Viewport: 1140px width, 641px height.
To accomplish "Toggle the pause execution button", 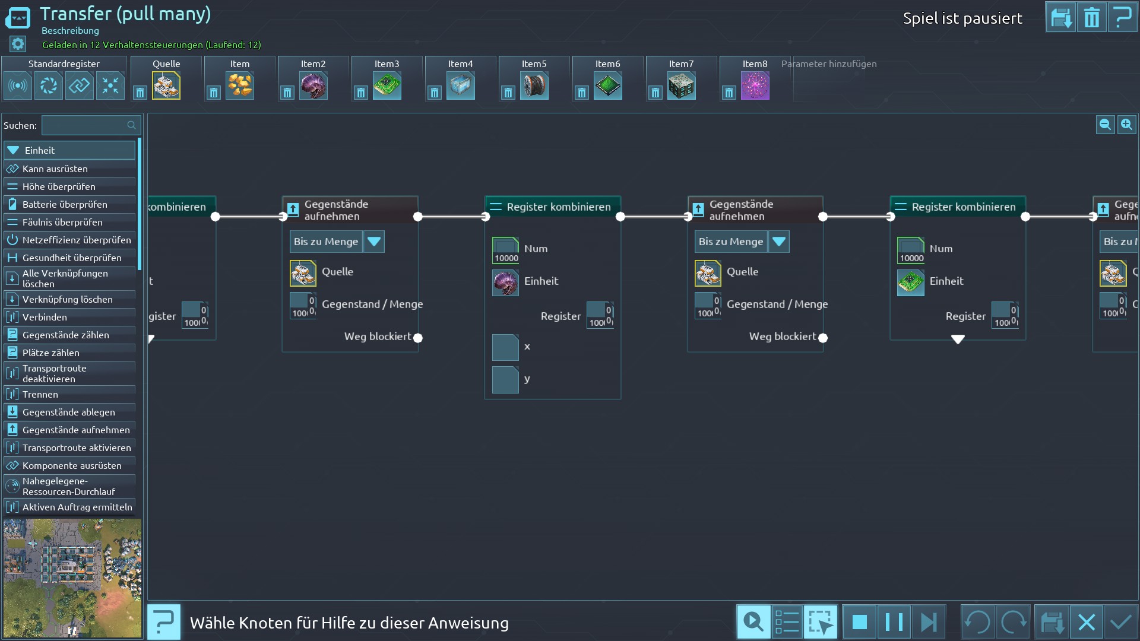I will pos(894,622).
